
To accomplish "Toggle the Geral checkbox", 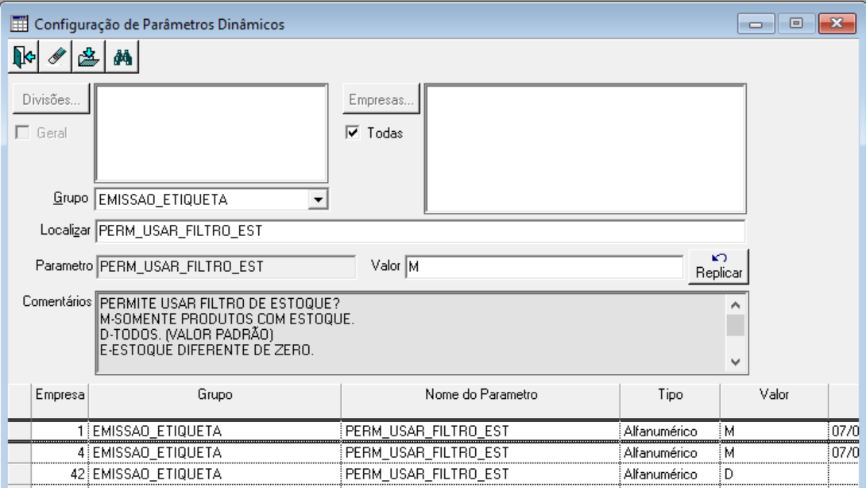I will coord(23,133).
